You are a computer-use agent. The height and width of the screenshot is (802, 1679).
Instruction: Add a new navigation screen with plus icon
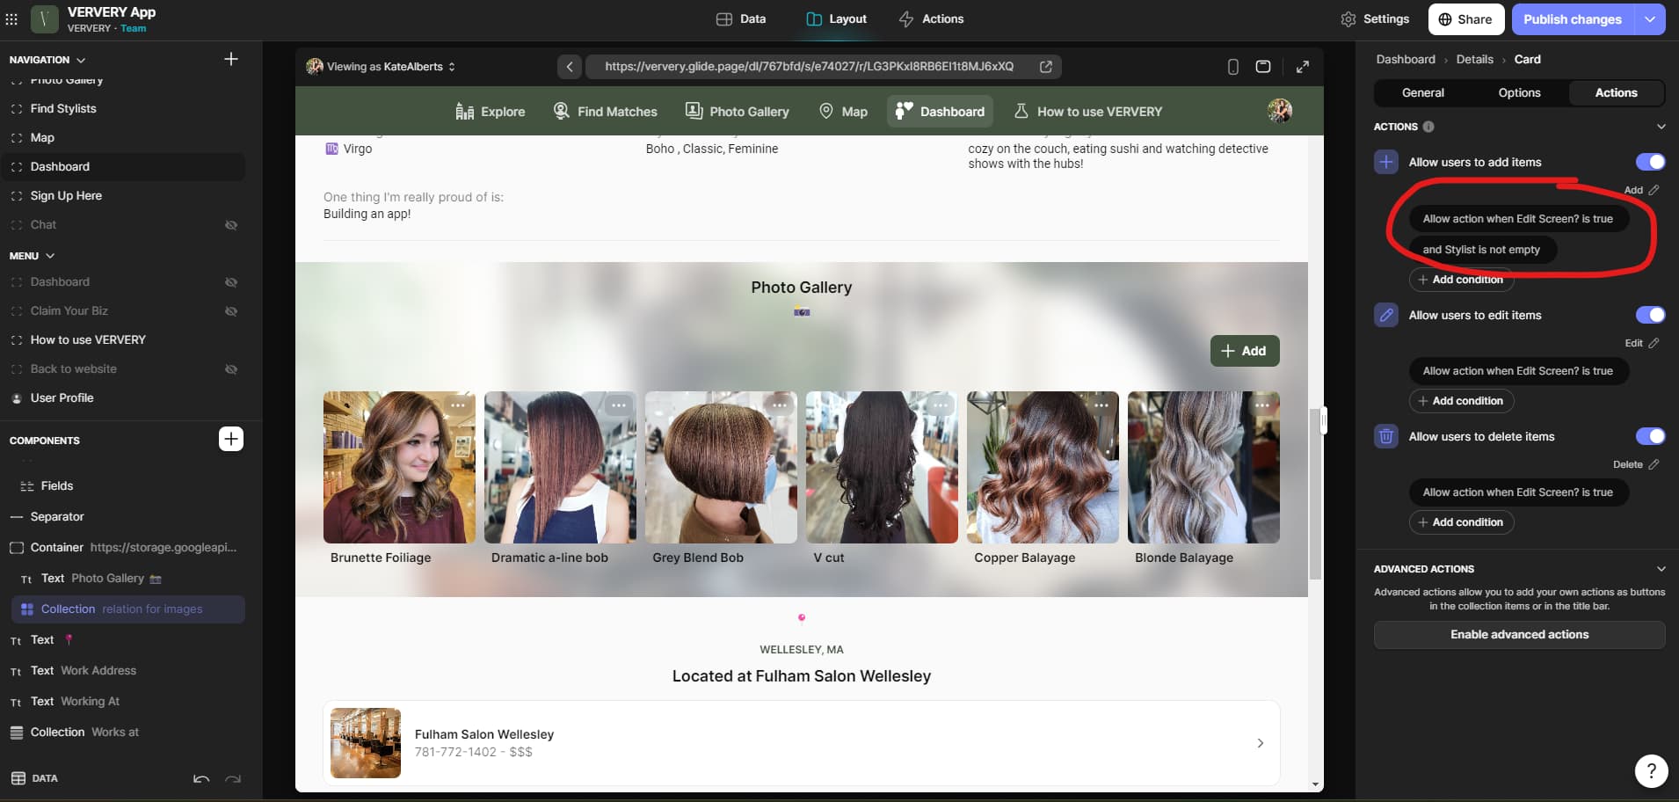click(x=231, y=59)
